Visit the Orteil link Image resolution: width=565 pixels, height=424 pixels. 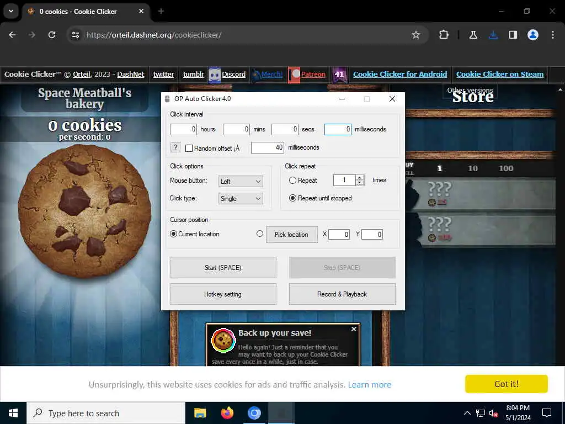(82, 75)
